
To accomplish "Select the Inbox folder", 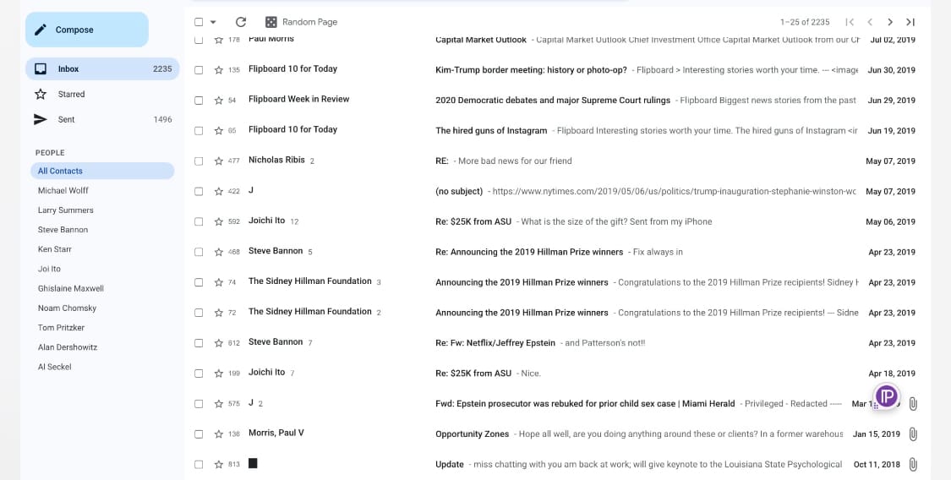I will pyautogui.click(x=68, y=68).
